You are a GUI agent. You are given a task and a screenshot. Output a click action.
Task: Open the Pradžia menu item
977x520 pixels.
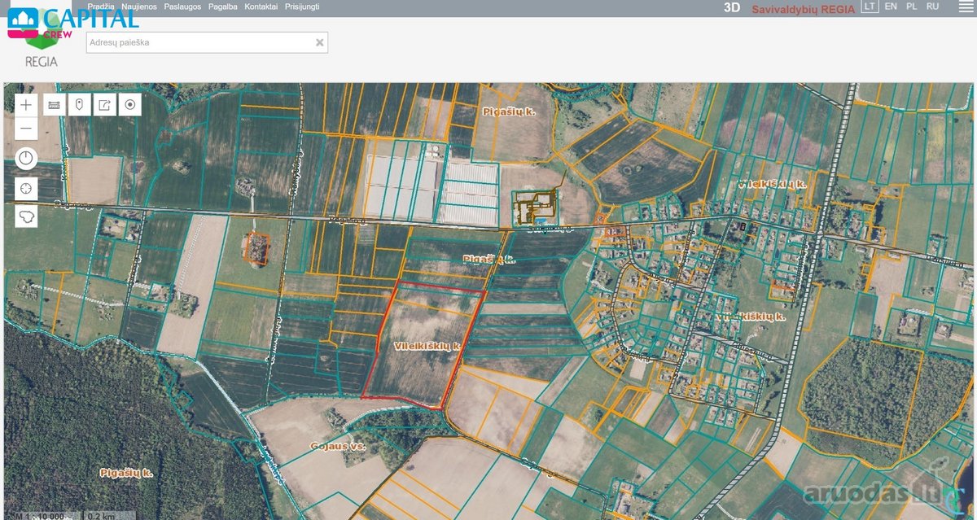[100, 7]
